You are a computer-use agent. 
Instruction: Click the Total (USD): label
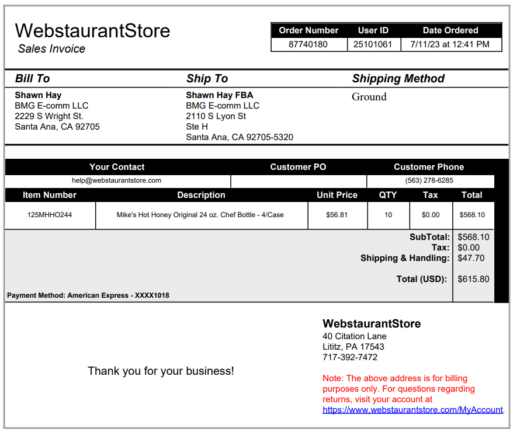(x=422, y=279)
